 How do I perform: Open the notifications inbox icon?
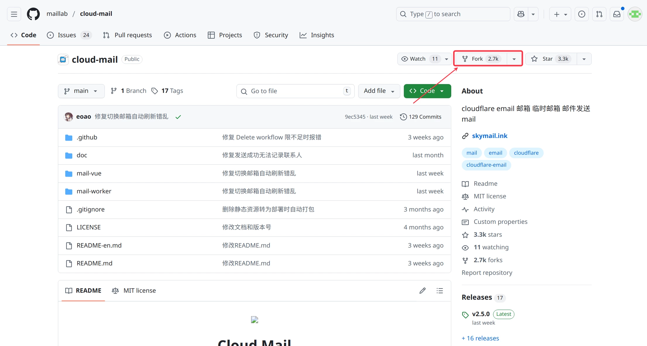click(x=617, y=14)
